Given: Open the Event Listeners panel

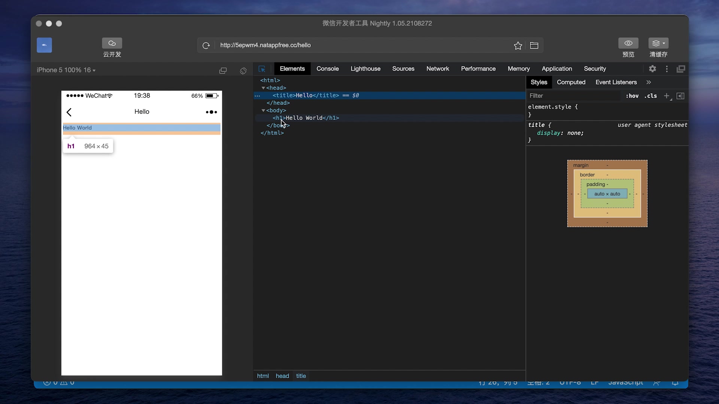Looking at the screenshot, I should 616,82.
